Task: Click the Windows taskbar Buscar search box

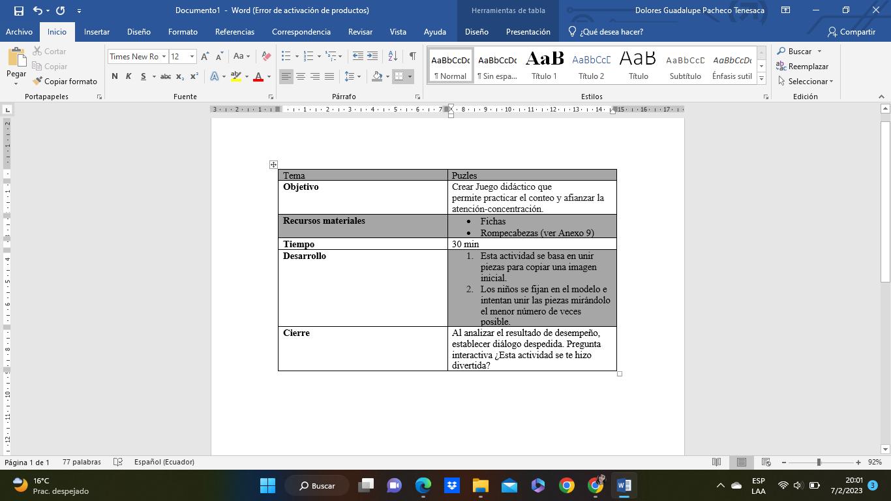Action: pyautogui.click(x=318, y=485)
